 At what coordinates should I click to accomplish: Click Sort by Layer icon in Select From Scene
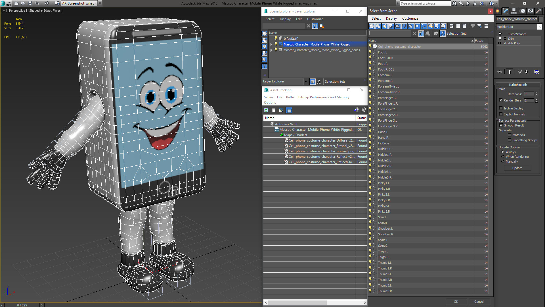pos(436,34)
